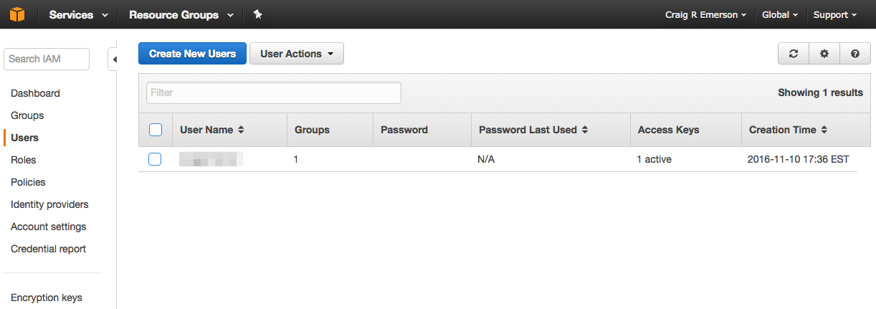Sort by Password Last Used column
This screenshot has height=309, width=876.
click(x=533, y=130)
